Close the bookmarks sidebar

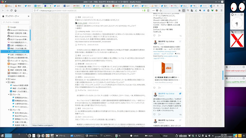click(x=28, y=16)
